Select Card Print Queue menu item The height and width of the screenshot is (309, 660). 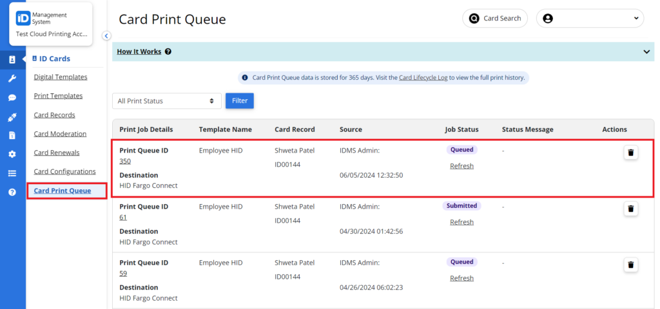tap(63, 191)
